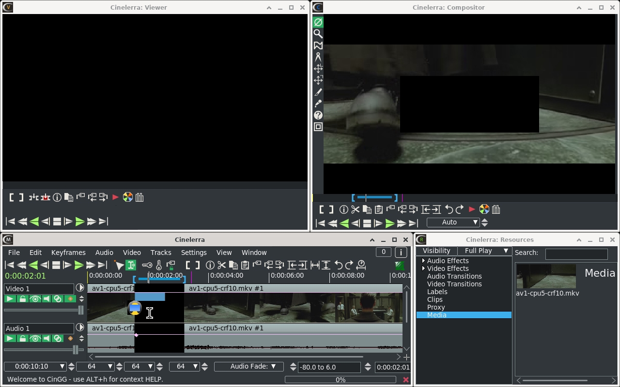The height and width of the screenshot is (387, 620).
Task: Click the scissors cut icon in main toolbar
Action: click(221, 265)
